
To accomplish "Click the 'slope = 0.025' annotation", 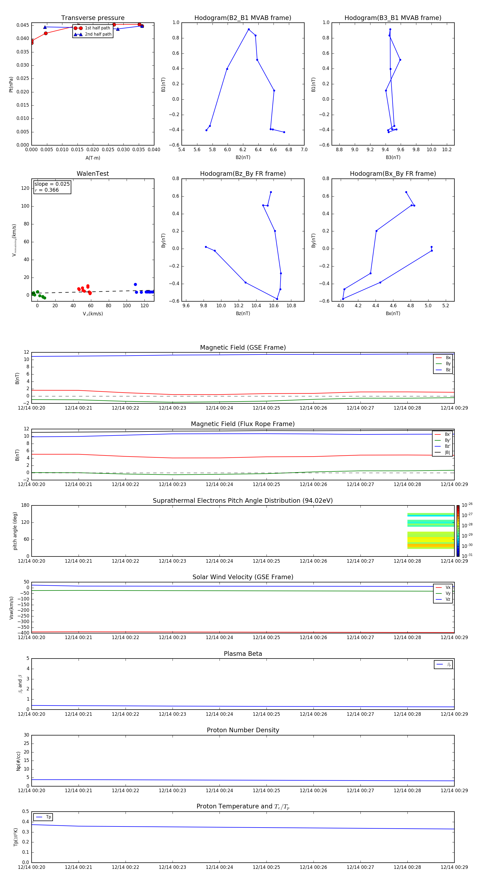I will click(x=52, y=184).
